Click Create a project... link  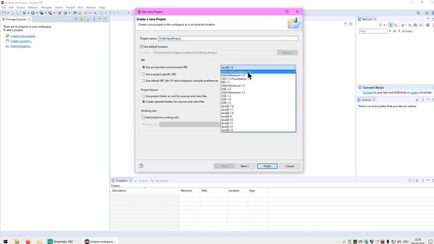pos(21,41)
